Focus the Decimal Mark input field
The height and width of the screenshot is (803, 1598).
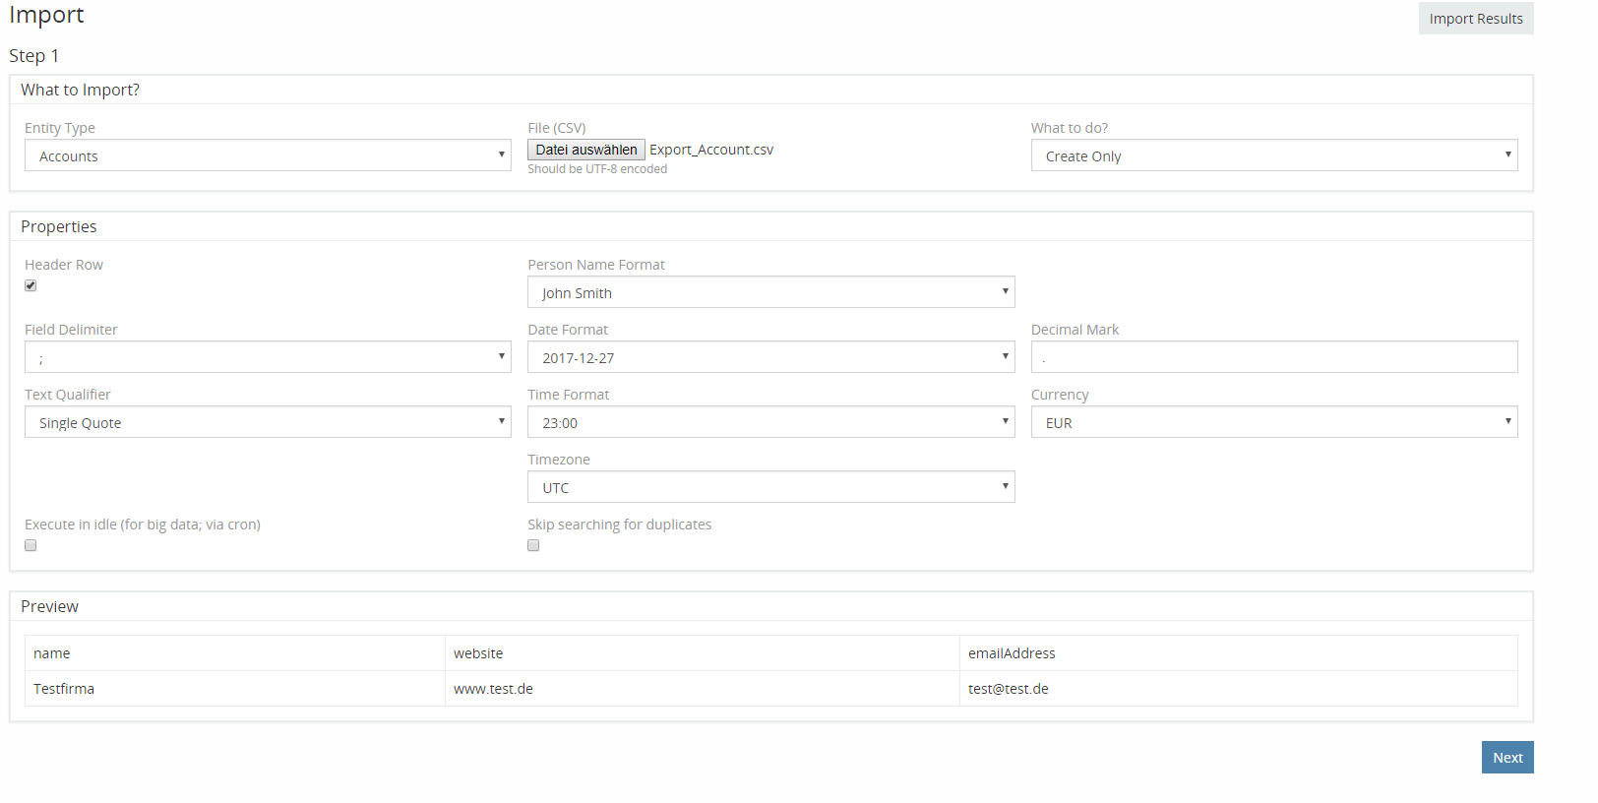1273,357
